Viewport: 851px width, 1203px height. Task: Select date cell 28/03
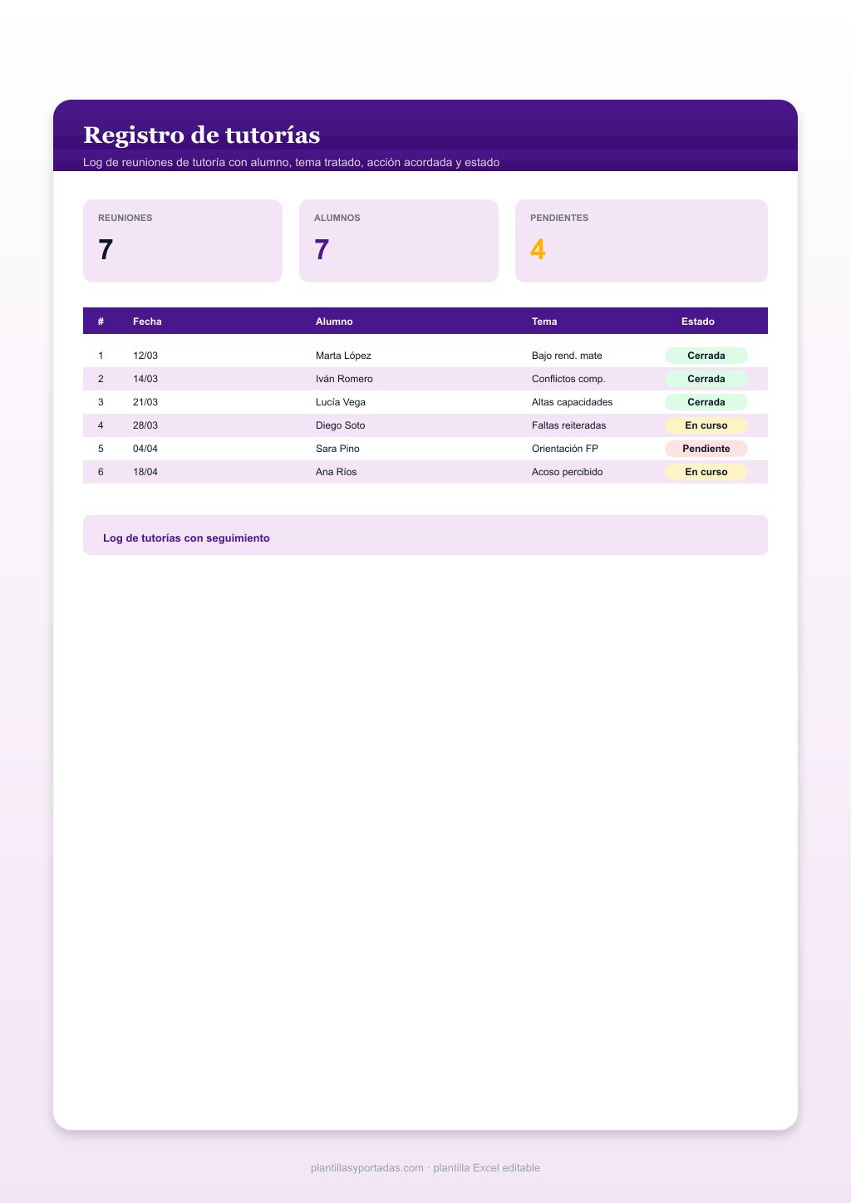coord(145,425)
